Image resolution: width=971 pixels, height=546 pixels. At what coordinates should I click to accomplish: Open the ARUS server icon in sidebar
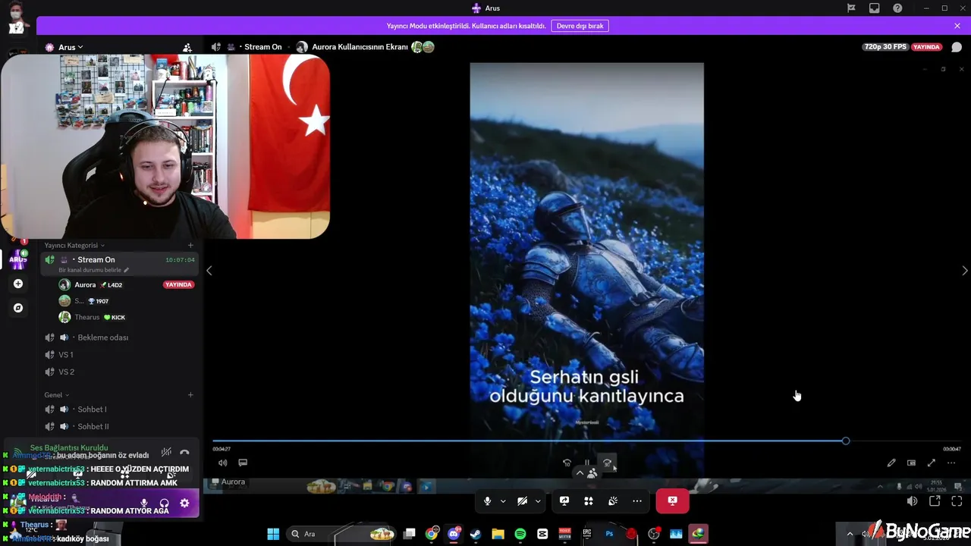pyautogui.click(x=18, y=259)
